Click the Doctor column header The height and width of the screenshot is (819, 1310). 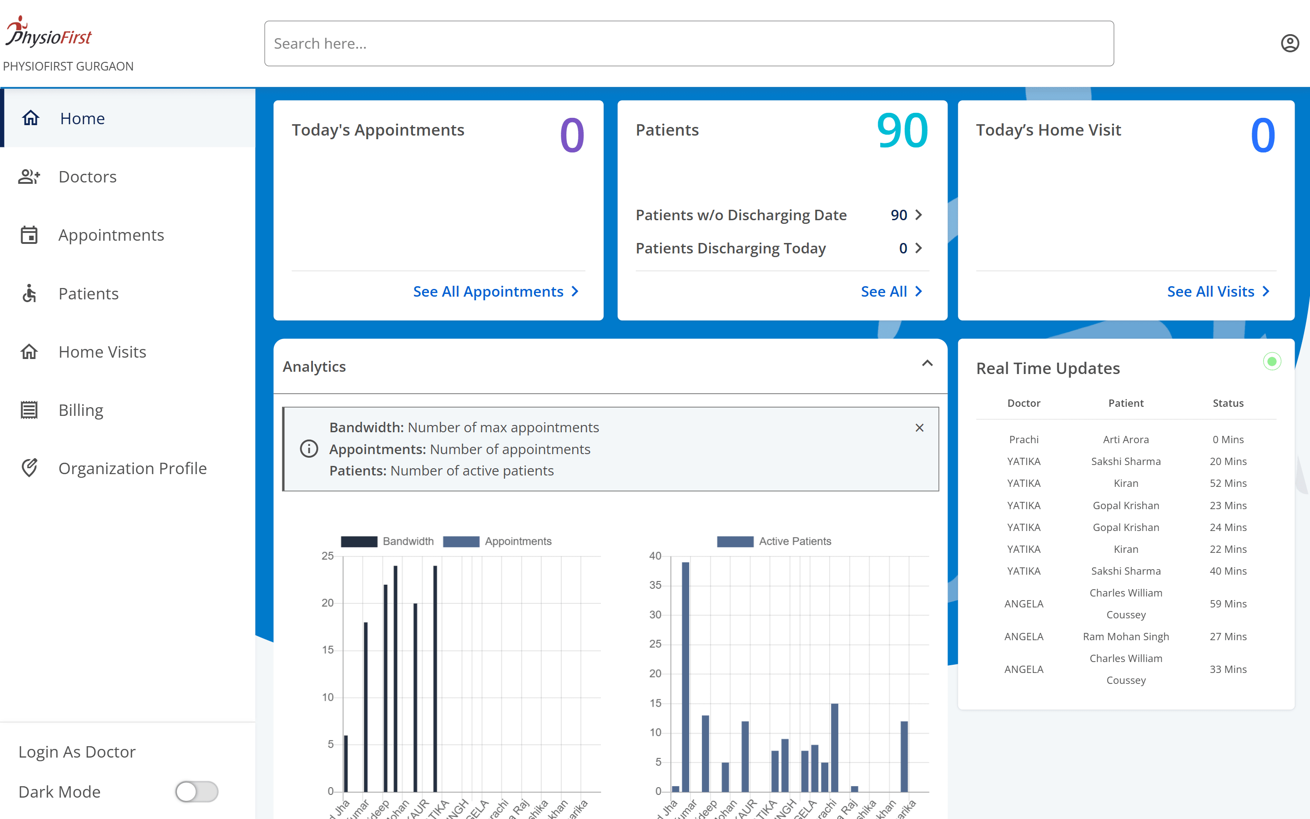coord(1023,403)
